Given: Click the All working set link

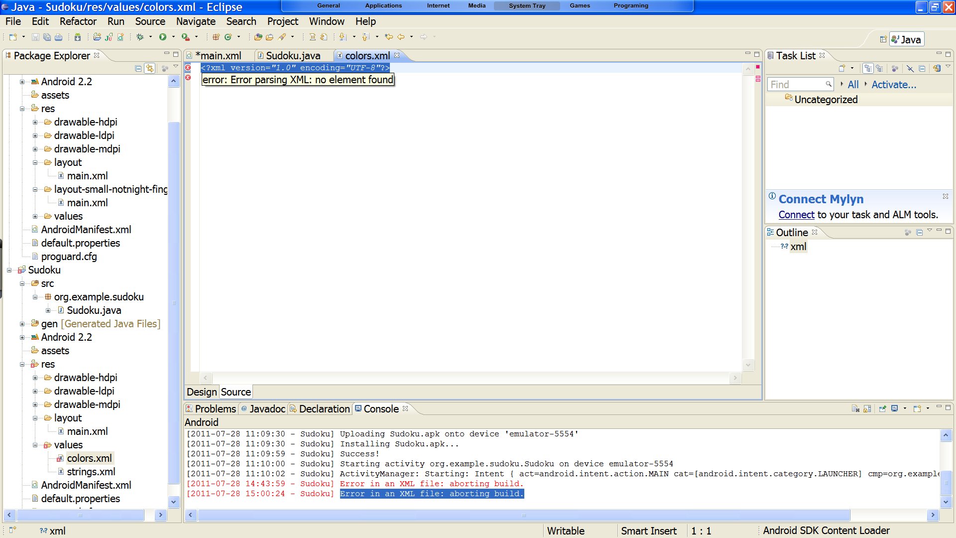Looking at the screenshot, I should (853, 85).
